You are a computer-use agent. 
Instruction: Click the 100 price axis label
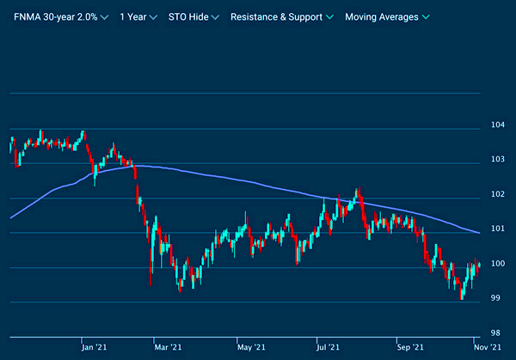coord(496,263)
